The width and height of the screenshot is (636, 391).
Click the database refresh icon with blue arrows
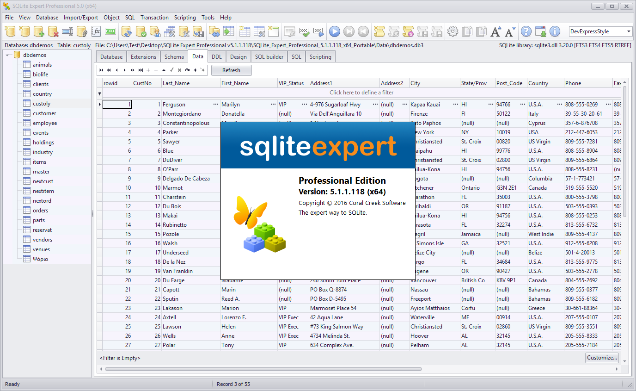127,31
